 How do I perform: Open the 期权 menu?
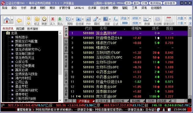[x=43, y=8]
